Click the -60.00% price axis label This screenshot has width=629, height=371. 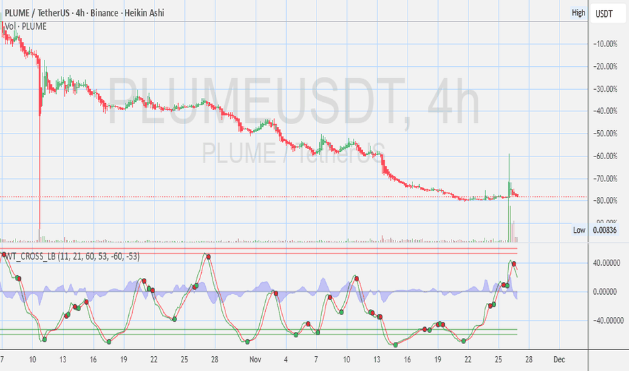pyautogui.click(x=605, y=156)
